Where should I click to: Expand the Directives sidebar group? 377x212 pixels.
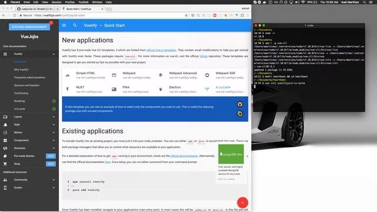point(54,148)
